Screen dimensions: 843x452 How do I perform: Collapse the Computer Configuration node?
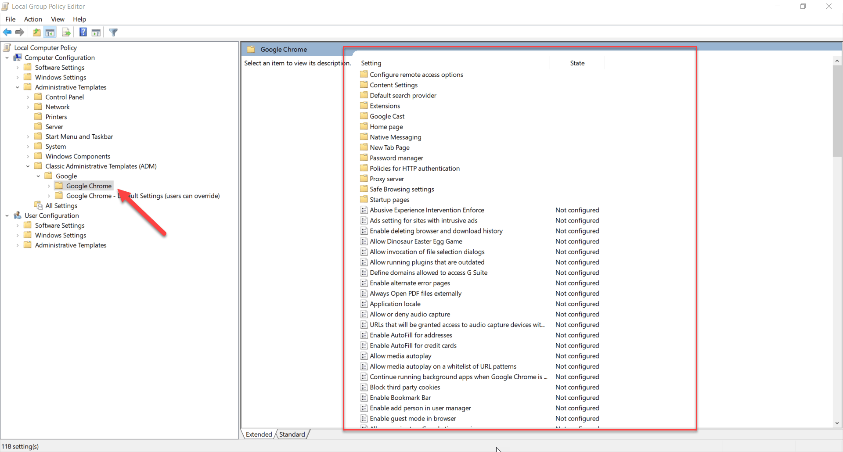[x=7, y=58]
